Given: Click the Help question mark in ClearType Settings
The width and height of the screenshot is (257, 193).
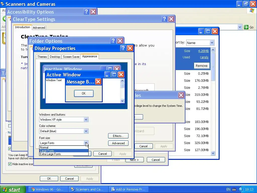Looking at the screenshot, I should tap(164, 19).
